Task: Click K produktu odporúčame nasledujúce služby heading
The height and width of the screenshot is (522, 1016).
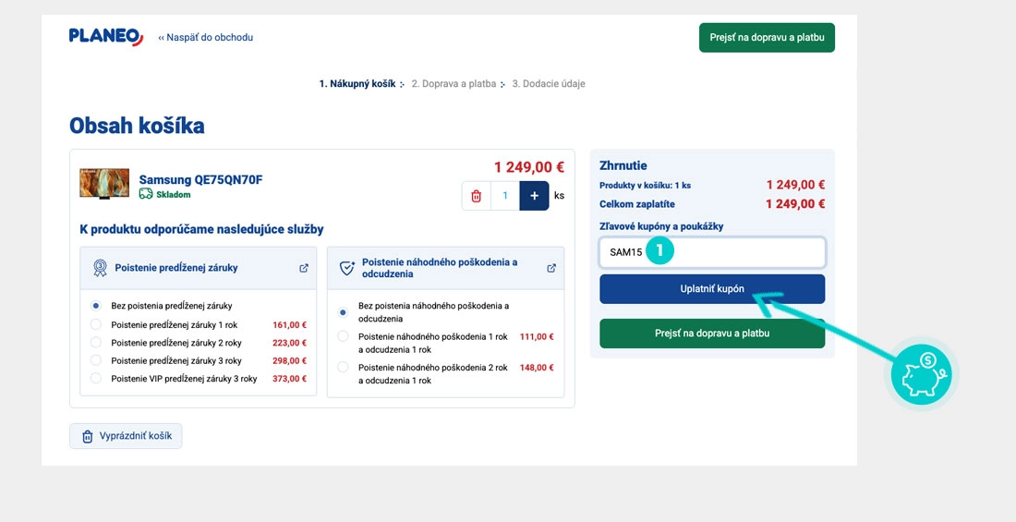Action: [x=201, y=229]
